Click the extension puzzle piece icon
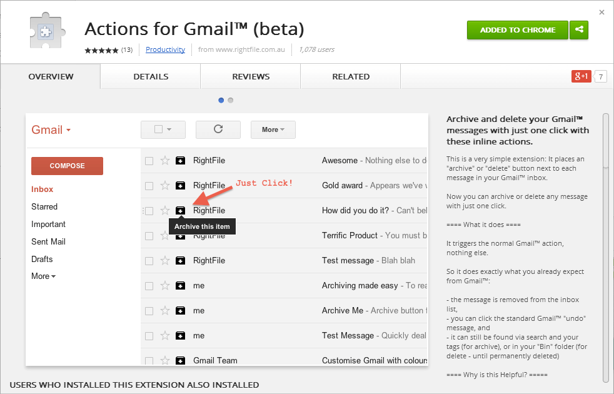 [47, 31]
